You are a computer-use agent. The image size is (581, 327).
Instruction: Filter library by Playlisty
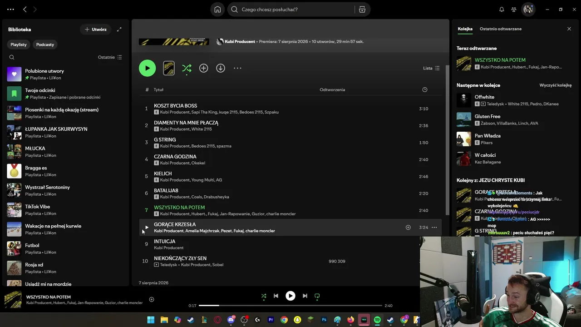[19, 45]
